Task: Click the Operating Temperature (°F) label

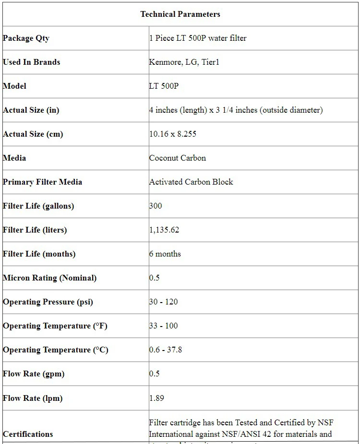Action: tap(55, 326)
